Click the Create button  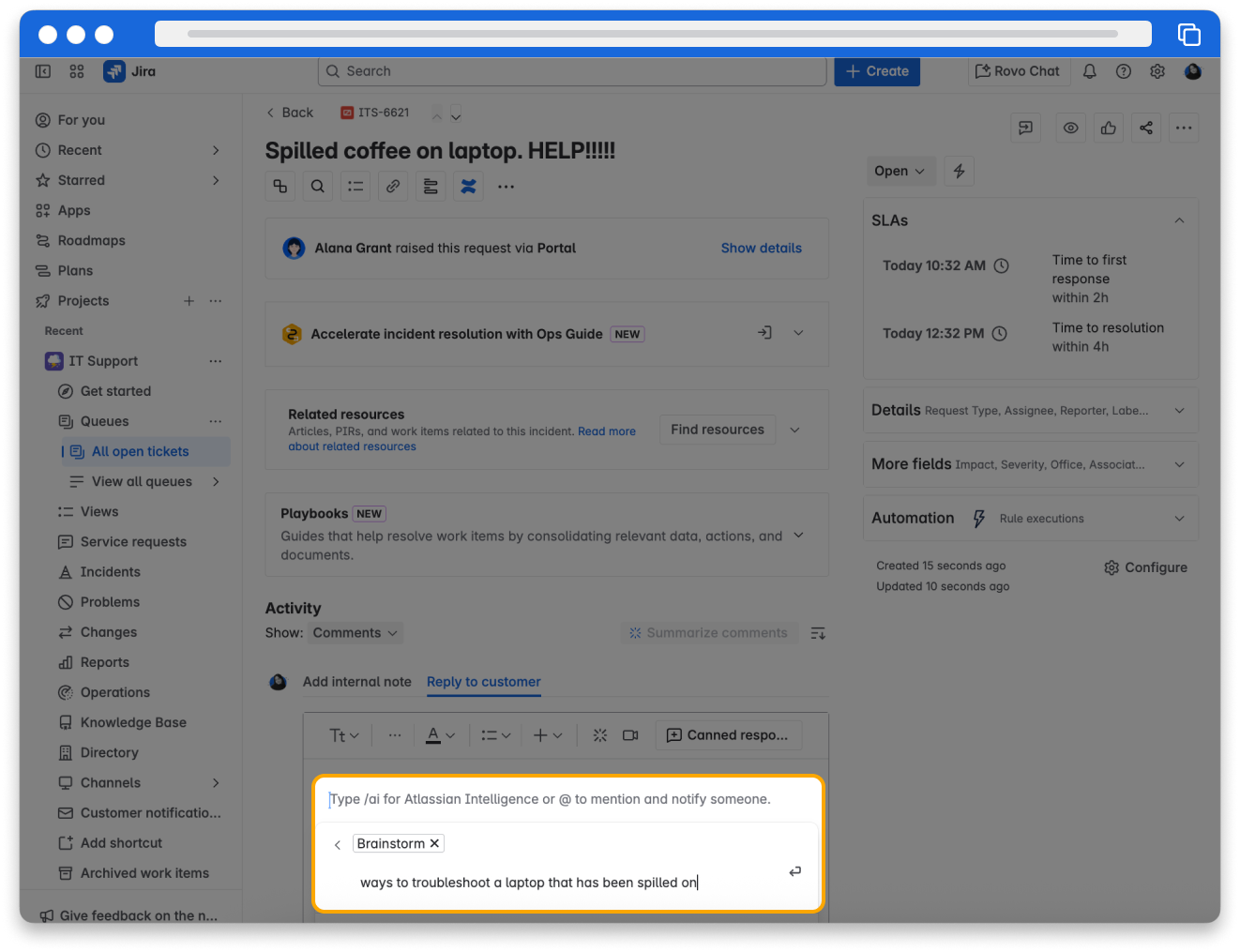(877, 71)
